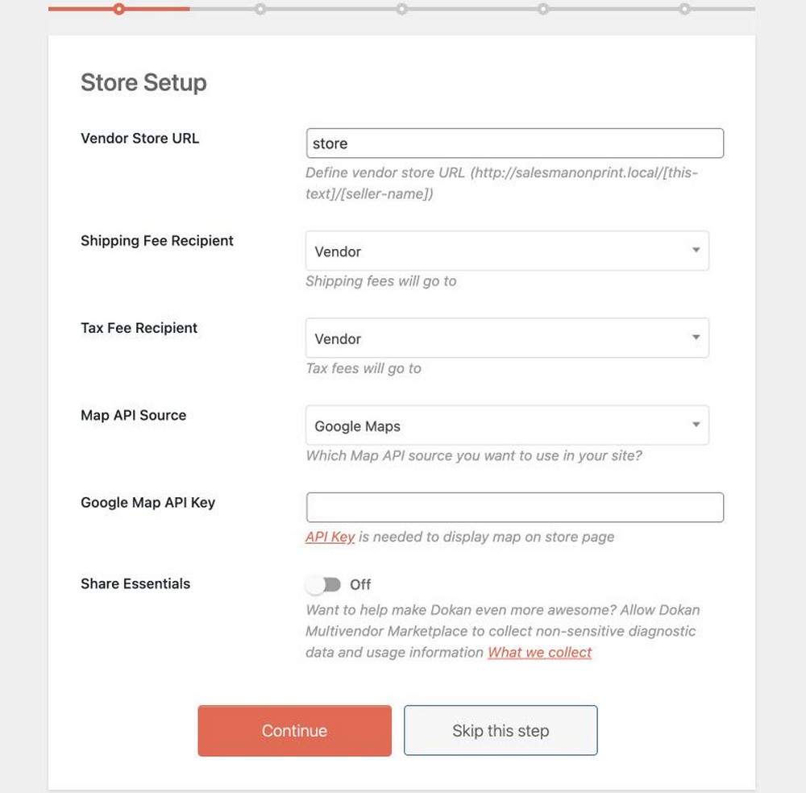Click the Continue button

(294, 730)
